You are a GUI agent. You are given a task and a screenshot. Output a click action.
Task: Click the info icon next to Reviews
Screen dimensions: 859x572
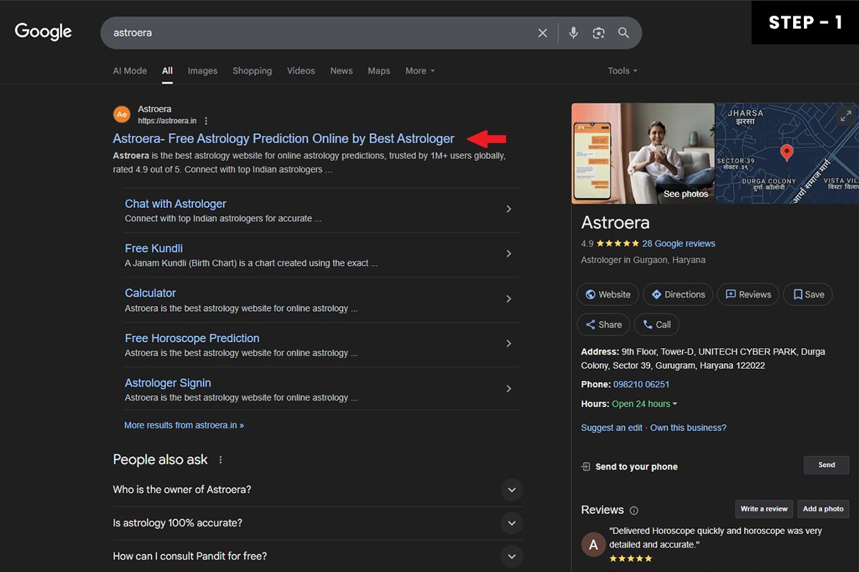point(634,511)
